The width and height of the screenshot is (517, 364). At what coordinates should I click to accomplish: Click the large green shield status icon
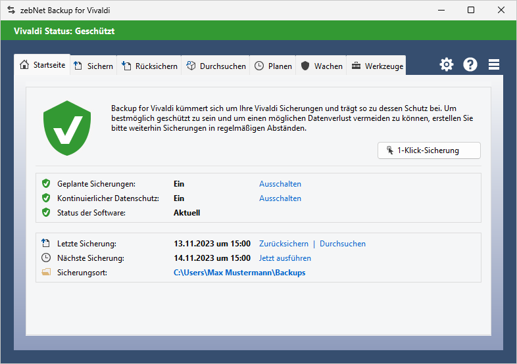coord(67,127)
